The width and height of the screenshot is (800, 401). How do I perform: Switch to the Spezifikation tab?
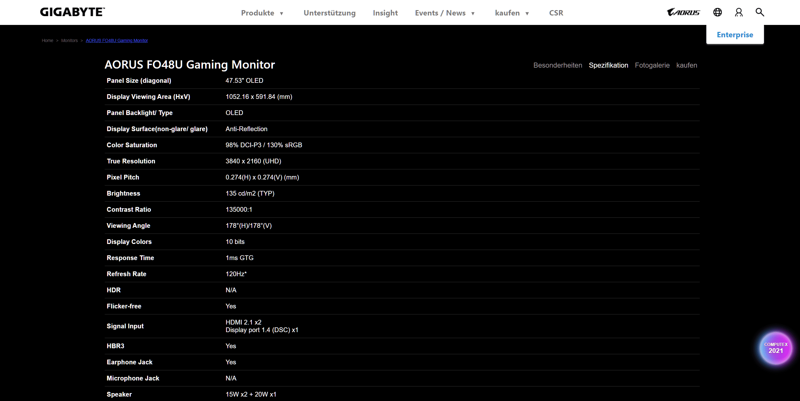pos(608,65)
